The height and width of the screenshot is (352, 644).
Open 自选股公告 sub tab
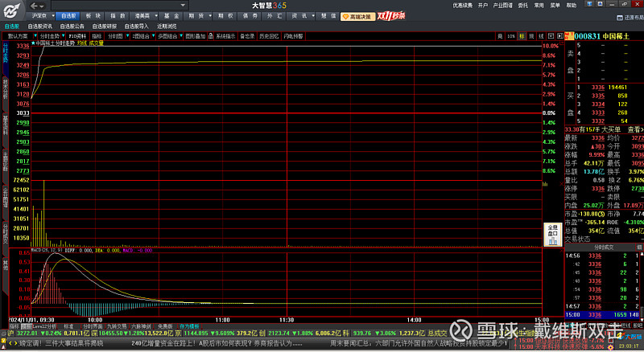72,27
